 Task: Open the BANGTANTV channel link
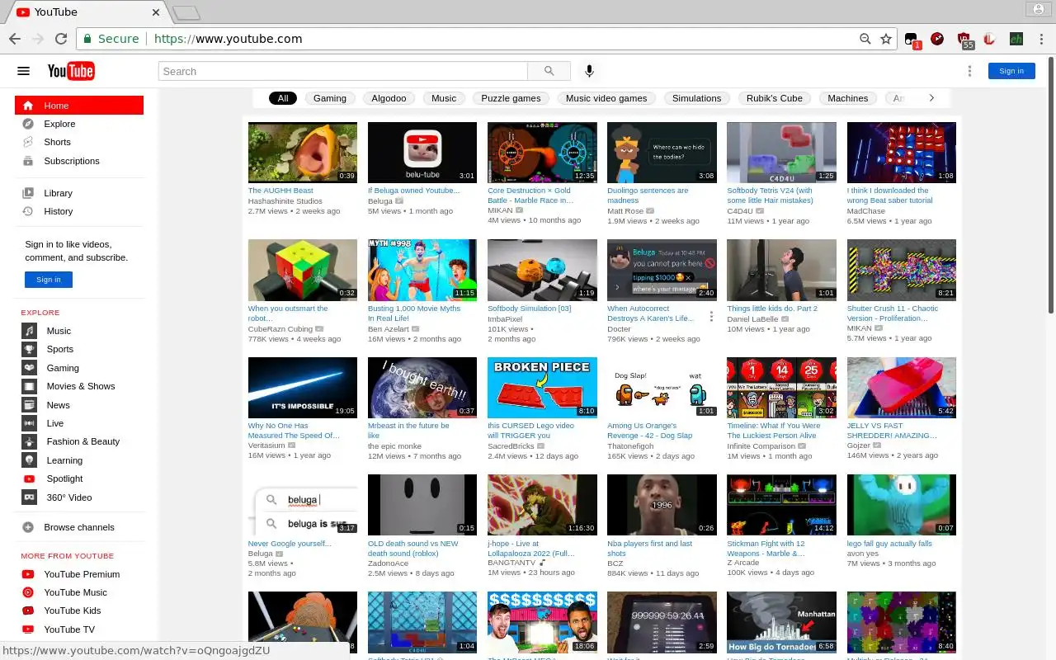coord(511,563)
